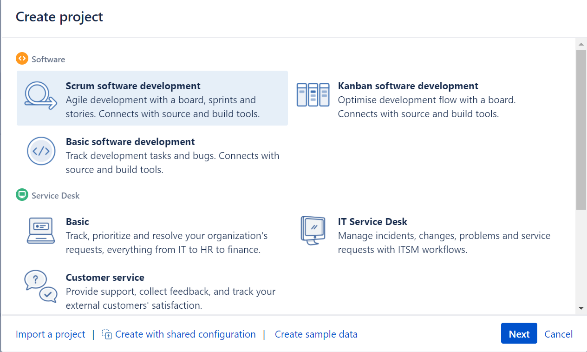Click the green Service Desk category icon
The width and height of the screenshot is (587, 352).
pyautogui.click(x=22, y=195)
